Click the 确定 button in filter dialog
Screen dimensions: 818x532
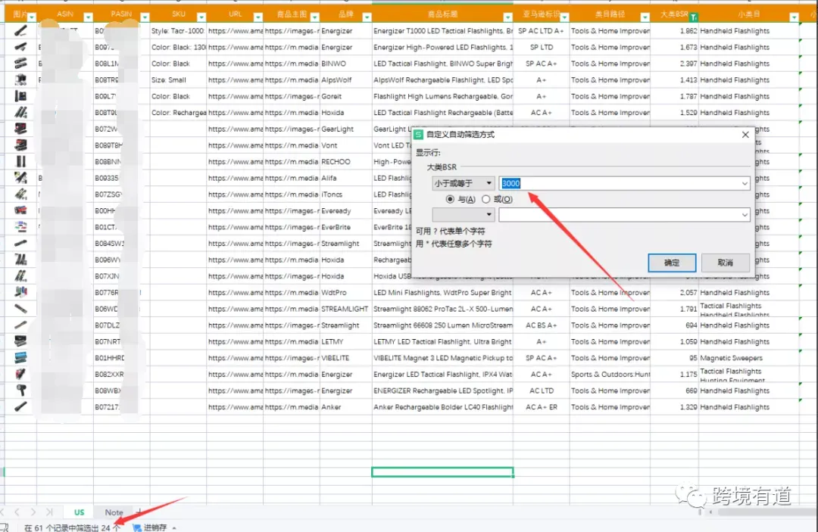pyautogui.click(x=672, y=263)
